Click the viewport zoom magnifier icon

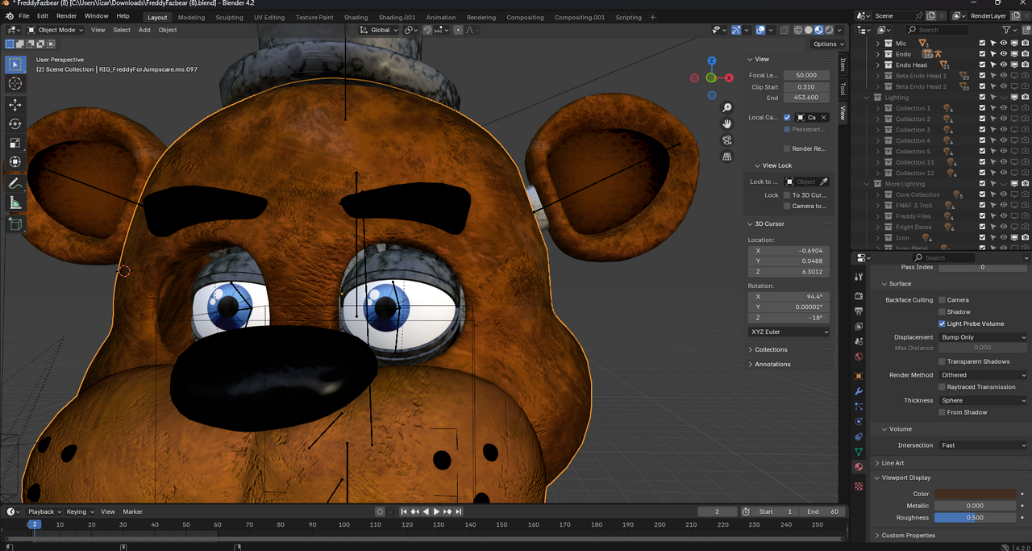pos(727,108)
